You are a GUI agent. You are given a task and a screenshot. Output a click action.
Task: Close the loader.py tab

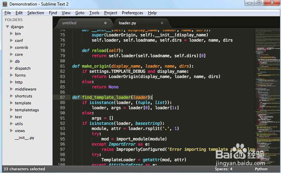(162, 23)
